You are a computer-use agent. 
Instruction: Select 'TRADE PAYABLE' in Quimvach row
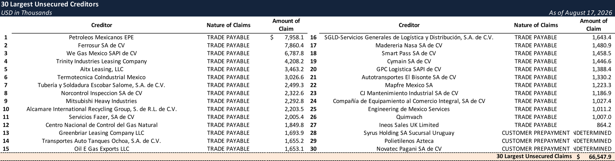(x=536, y=117)
